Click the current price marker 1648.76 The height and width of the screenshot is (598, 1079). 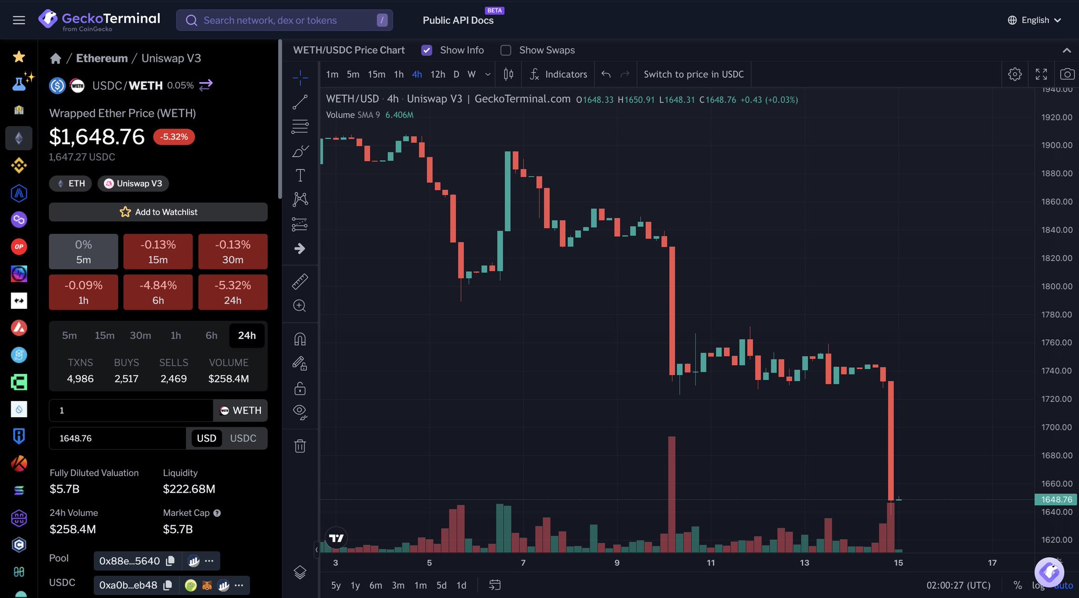click(1056, 499)
